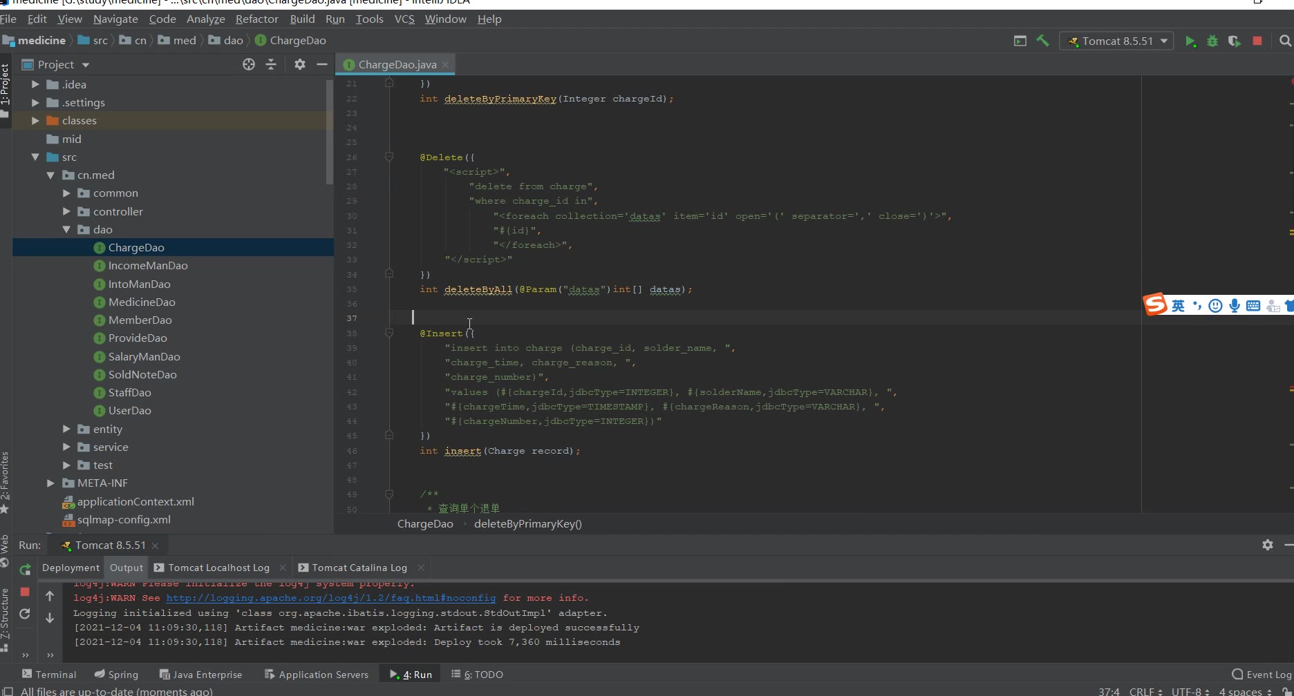Collapse all in Project panel
This screenshot has height=696, width=1294.
click(271, 64)
